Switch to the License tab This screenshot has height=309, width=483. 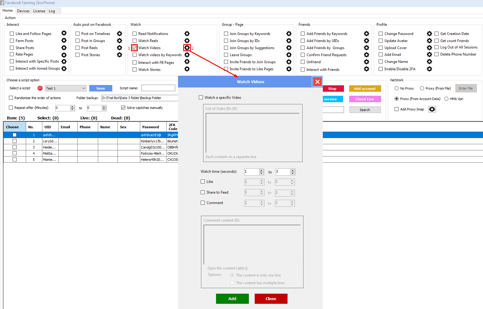click(39, 11)
